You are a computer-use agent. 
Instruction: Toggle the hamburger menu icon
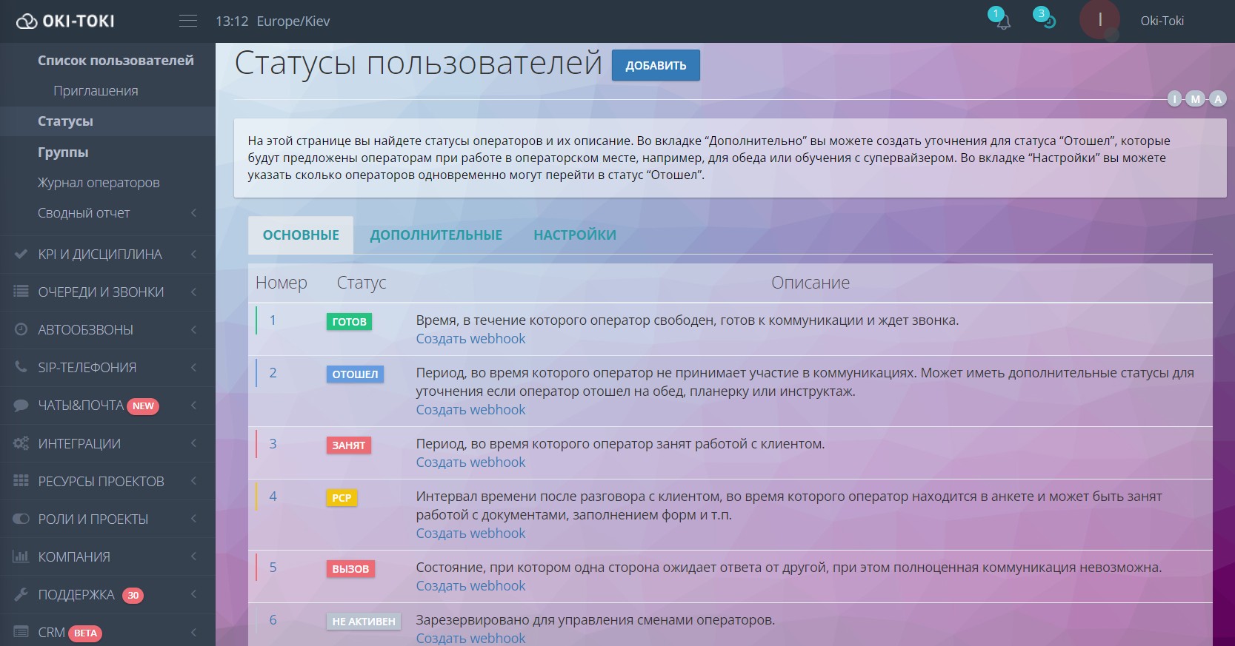point(188,21)
